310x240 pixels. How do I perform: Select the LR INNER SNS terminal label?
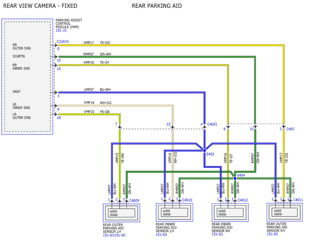click(21, 106)
